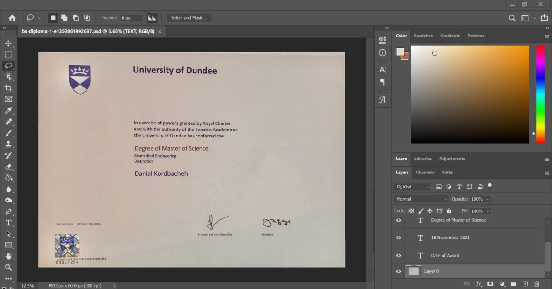Open the fx layer style icon
The height and width of the screenshot is (289, 552).
[479, 284]
